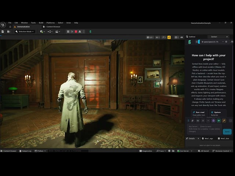
Task: Open the Trace dropdown in status bar
Action: point(161,151)
